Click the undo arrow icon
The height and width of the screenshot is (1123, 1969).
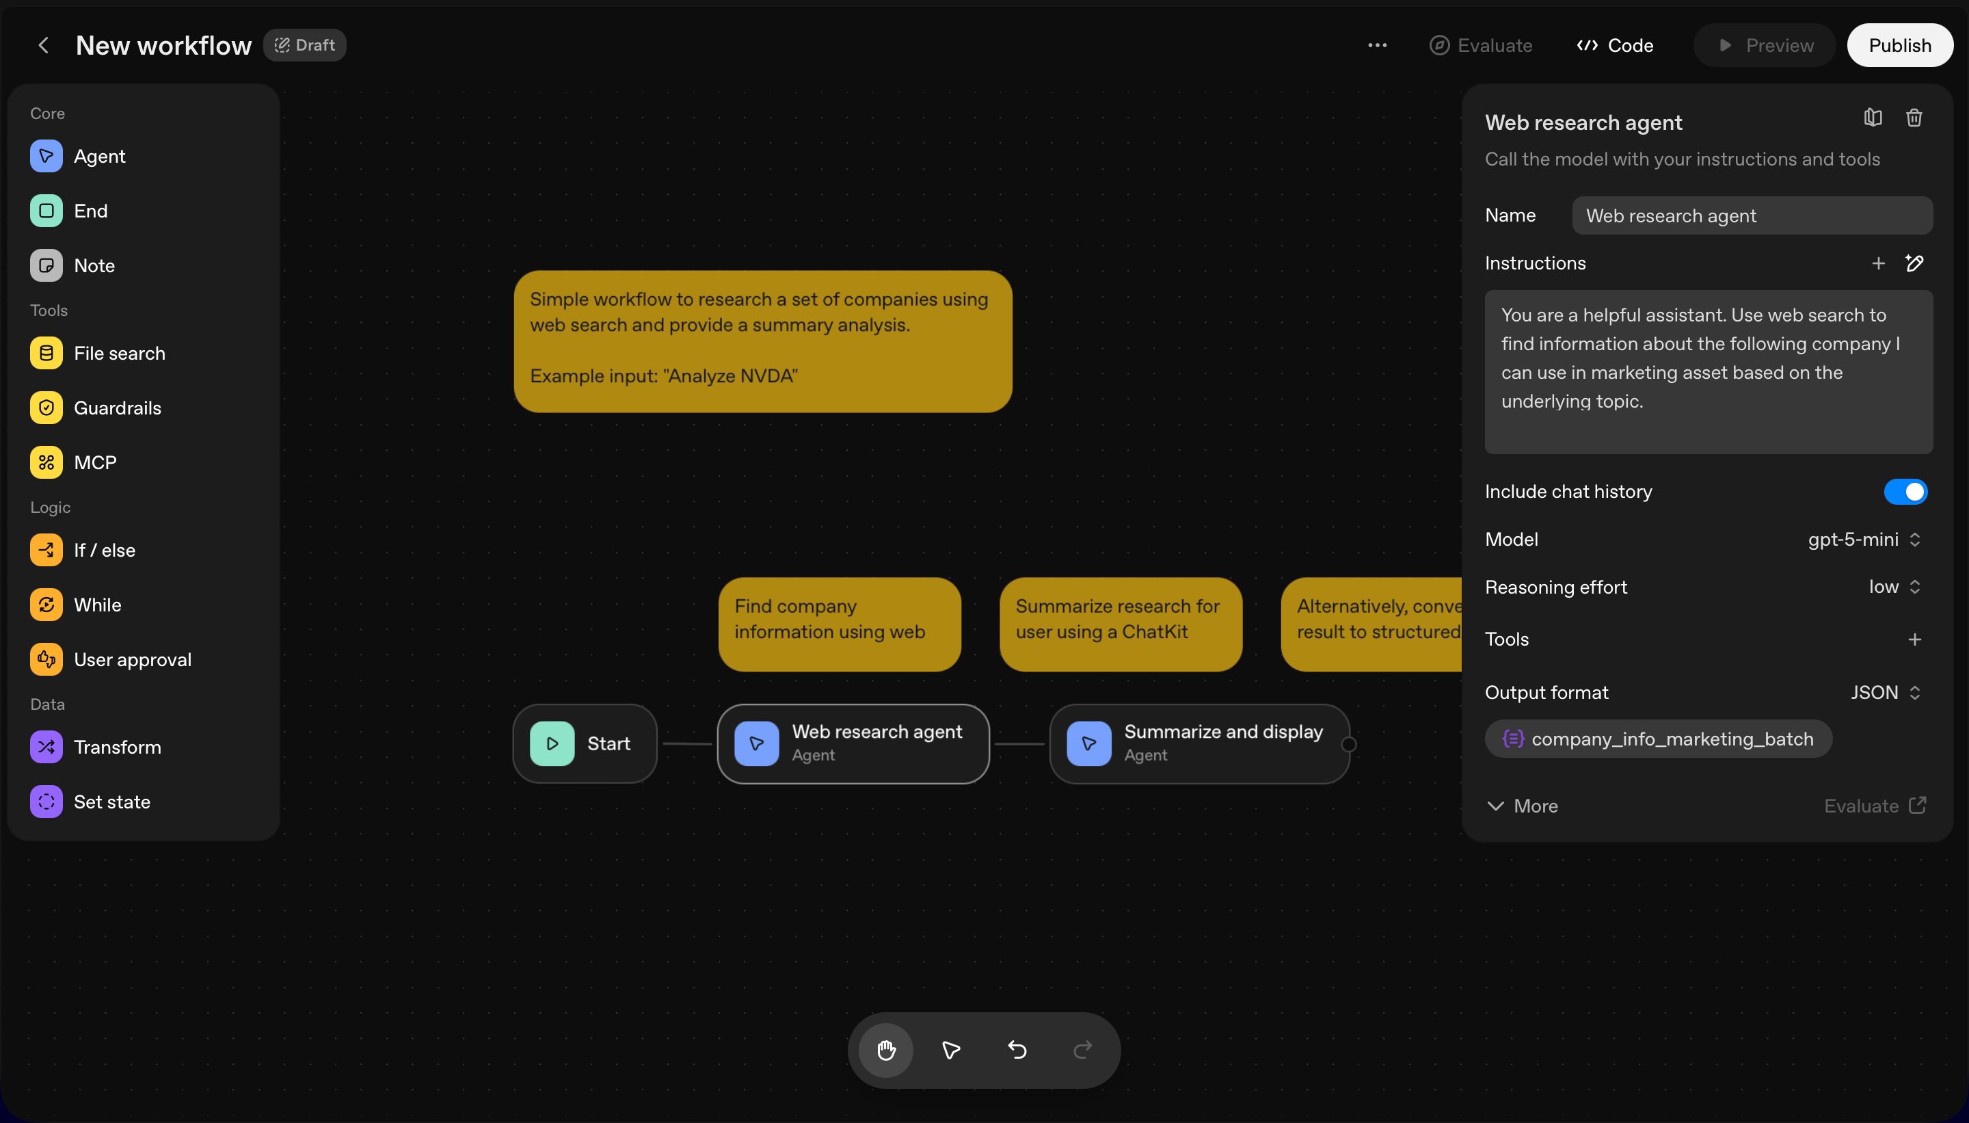coord(1017,1050)
